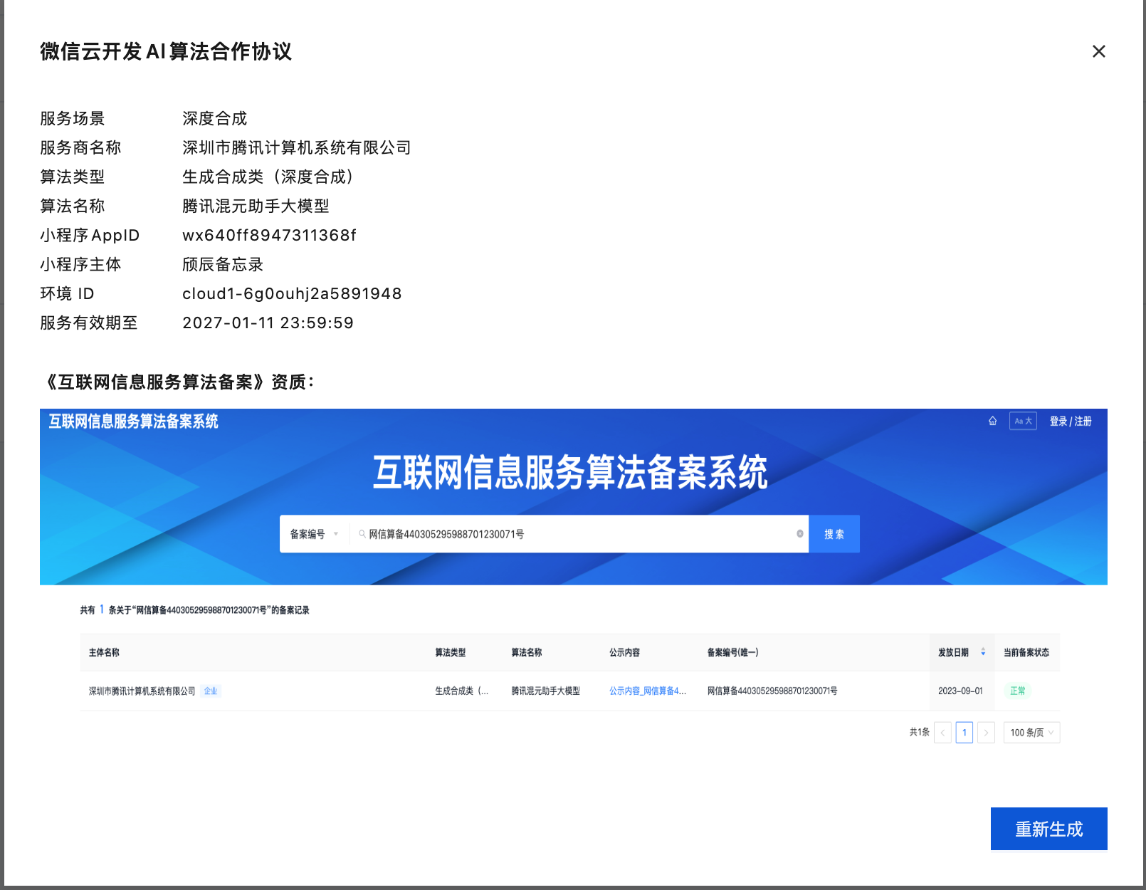Click the 重新生成 button
The width and height of the screenshot is (1146, 890).
click(1048, 829)
